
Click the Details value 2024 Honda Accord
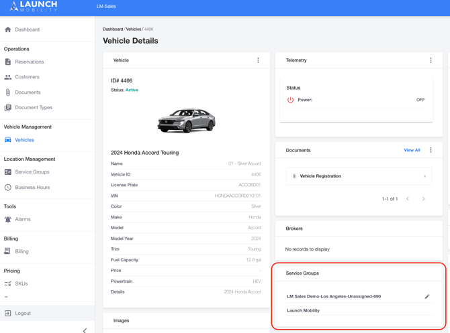(x=242, y=291)
